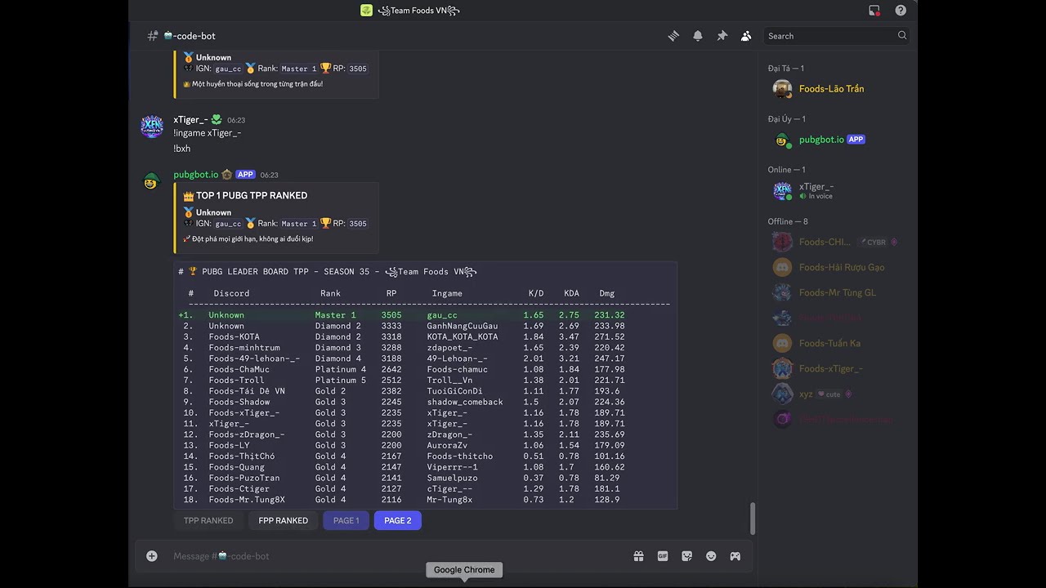Open the sticker picker icon
The image size is (1046, 588).
pyautogui.click(x=686, y=556)
